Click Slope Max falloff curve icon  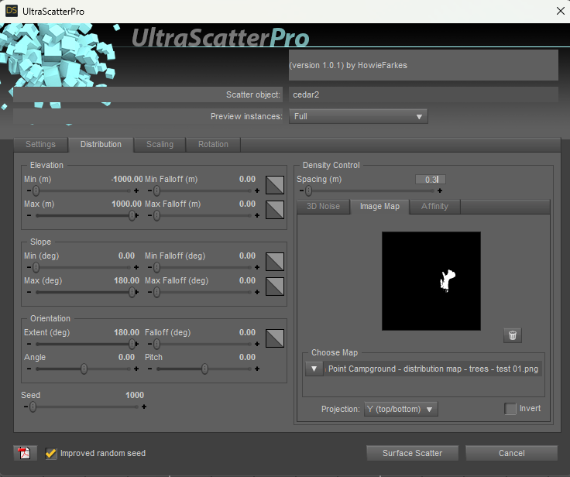[x=275, y=287]
